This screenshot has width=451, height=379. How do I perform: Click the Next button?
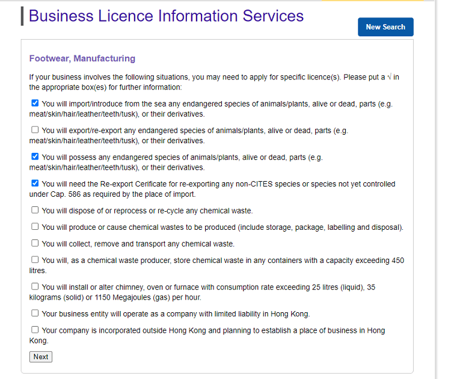(40, 357)
